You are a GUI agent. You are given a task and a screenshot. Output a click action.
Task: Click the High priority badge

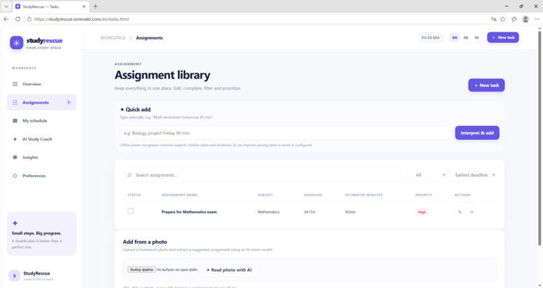pyautogui.click(x=422, y=212)
